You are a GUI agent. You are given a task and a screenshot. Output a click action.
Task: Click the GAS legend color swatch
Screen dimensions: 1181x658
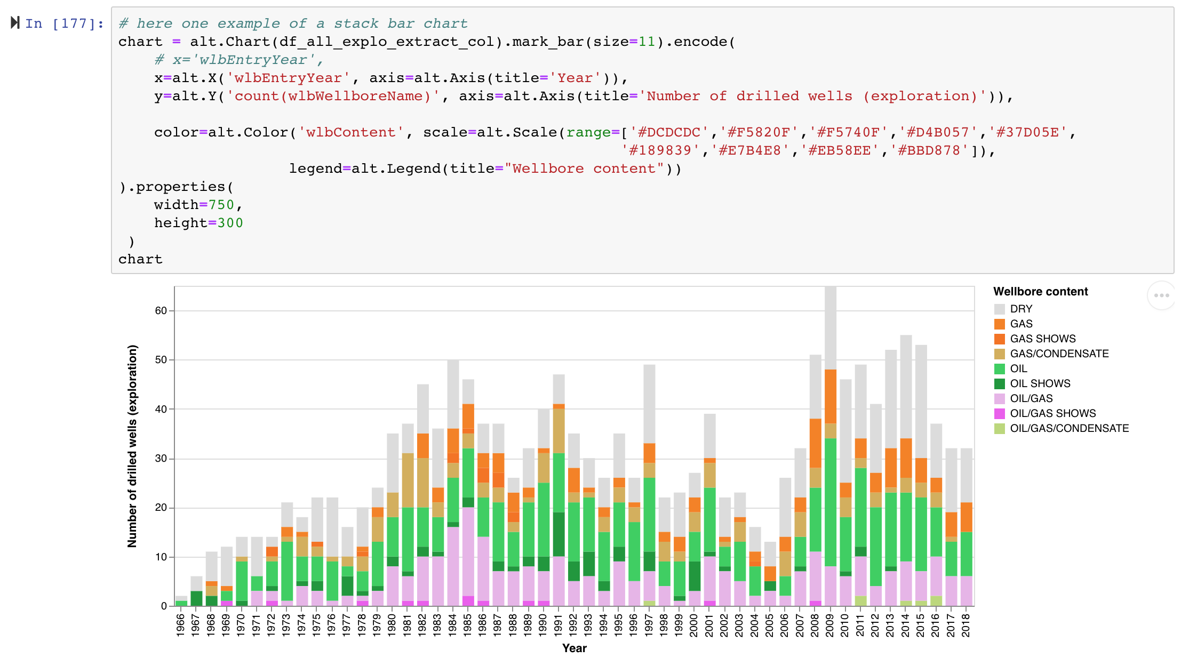coord(999,324)
